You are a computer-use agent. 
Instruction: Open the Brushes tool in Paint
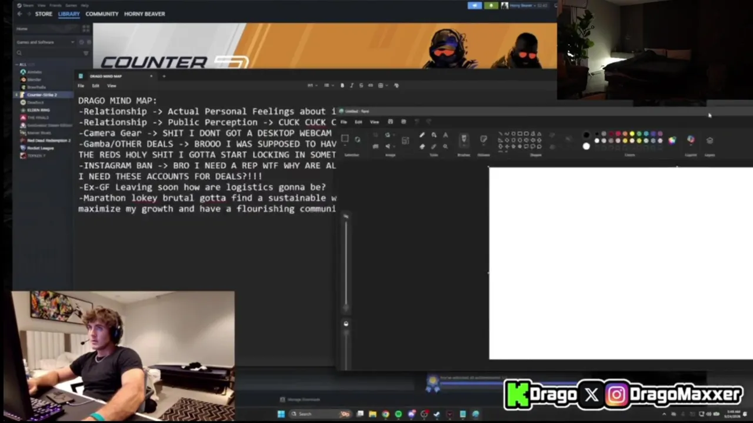point(464,139)
